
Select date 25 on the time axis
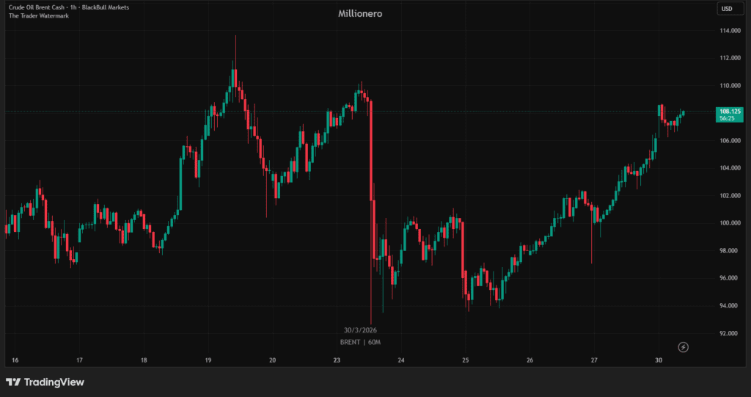(466, 360)
